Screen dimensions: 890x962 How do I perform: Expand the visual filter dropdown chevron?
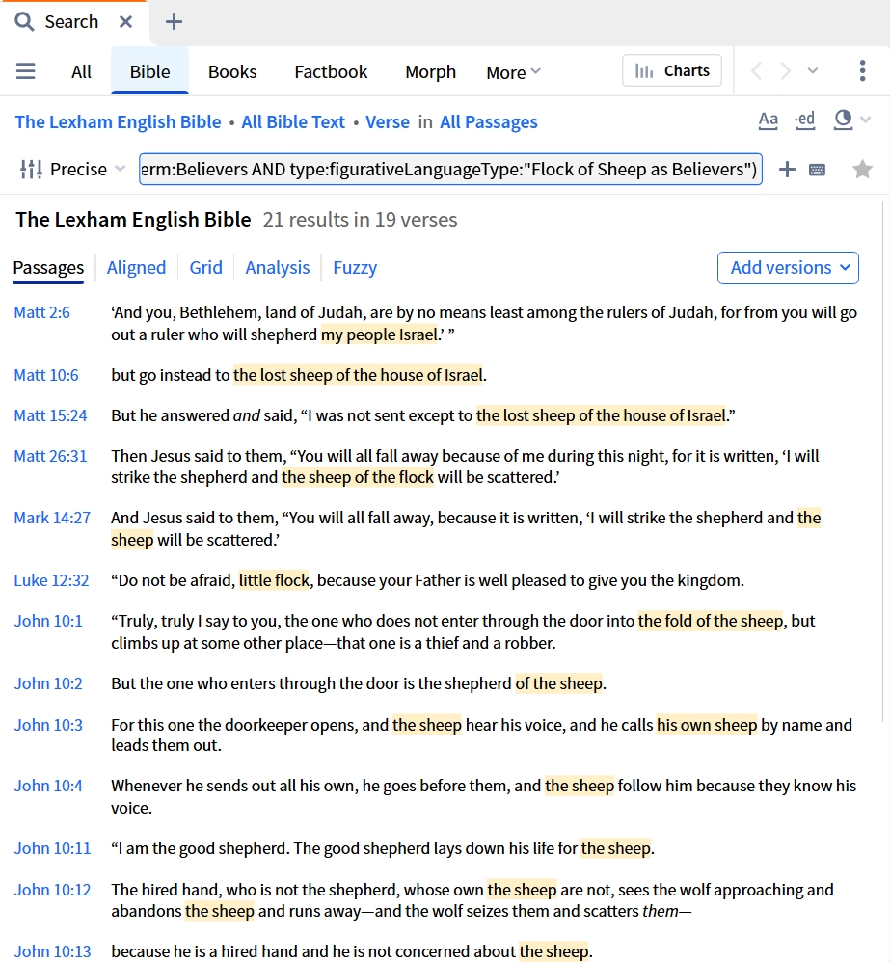click(866, 120)
